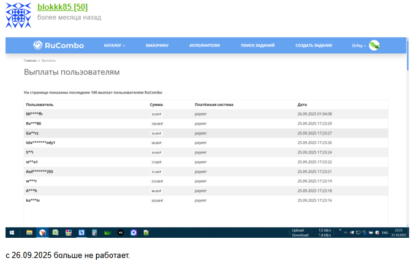414x269 pixels.
Task: Show hidden system tray icons
Action: (x=345, y=233)
